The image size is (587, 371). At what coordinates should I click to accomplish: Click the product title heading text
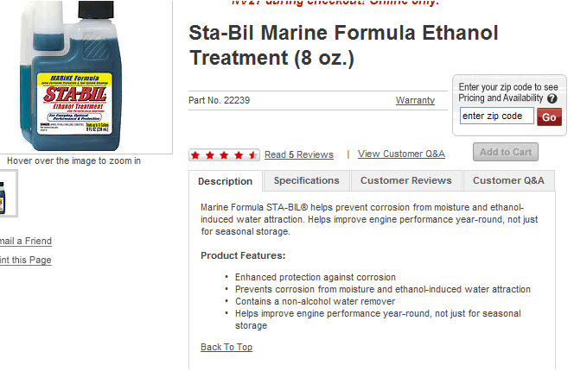click(x=343, y=45)
